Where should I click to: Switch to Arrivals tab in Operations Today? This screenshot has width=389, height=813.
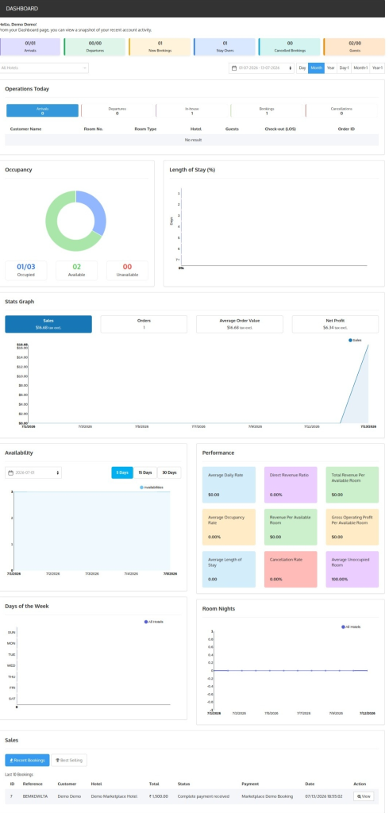[x=43, y=110]
